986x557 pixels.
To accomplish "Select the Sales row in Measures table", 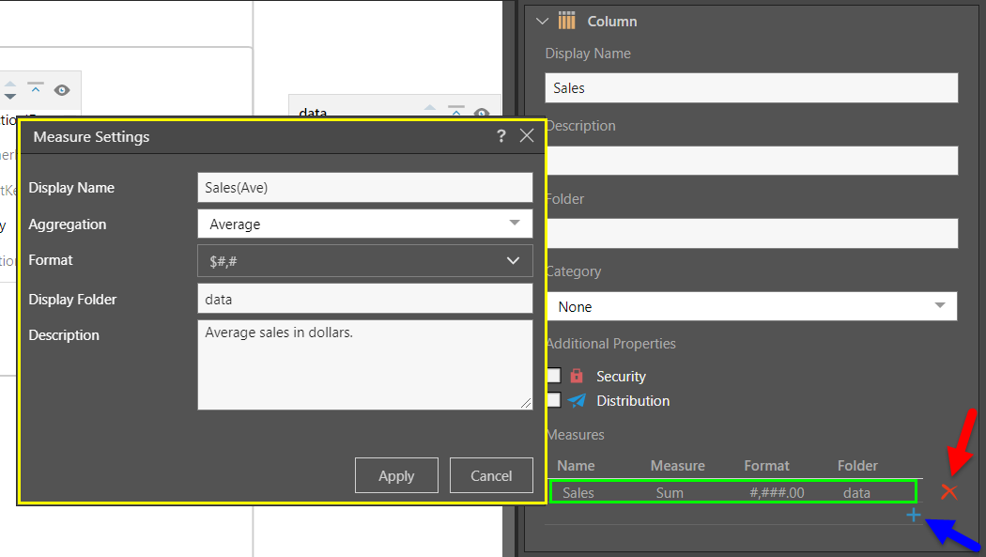I will [732, 491].
